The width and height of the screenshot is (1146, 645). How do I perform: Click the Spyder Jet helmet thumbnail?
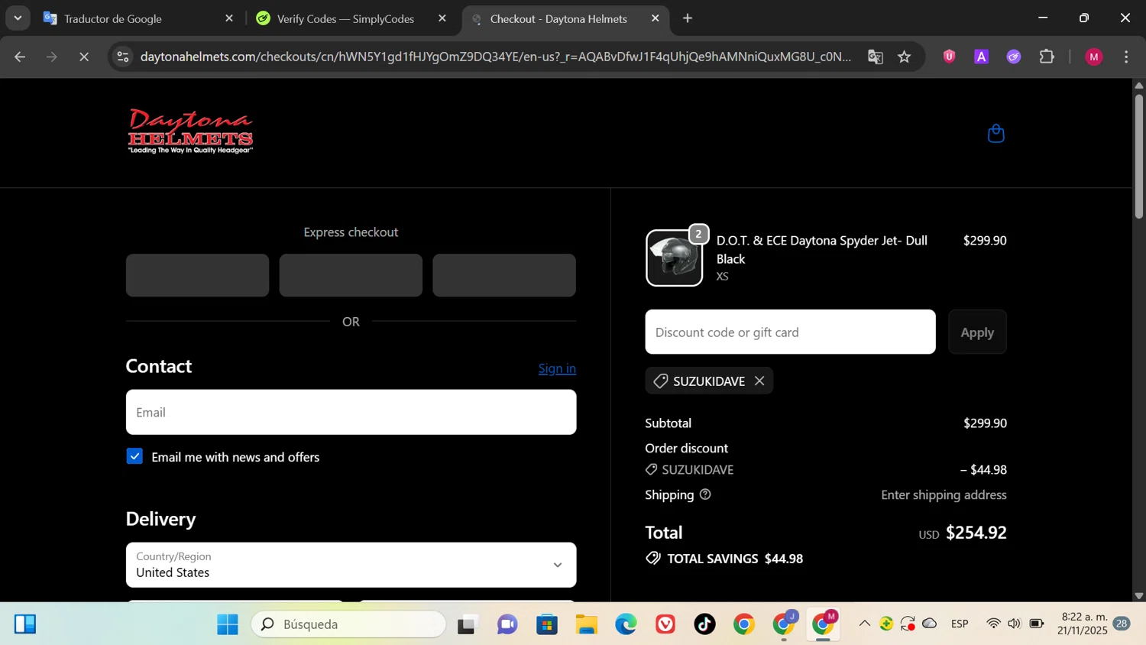[x=674, y=258]
